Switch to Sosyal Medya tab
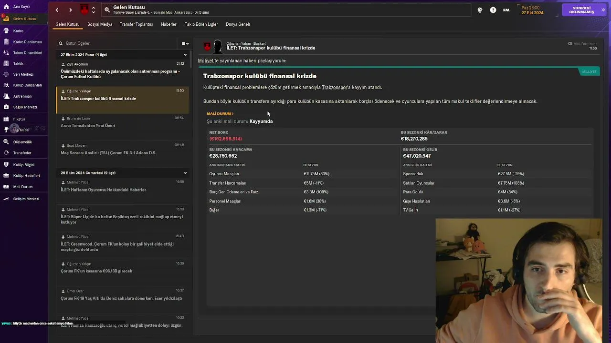This screenshot has height=343, width=611. click(100, 24)
